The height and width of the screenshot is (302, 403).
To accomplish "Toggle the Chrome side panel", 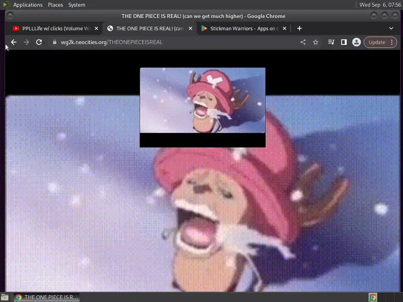I will pyautogui.click(x=344, y=42).
